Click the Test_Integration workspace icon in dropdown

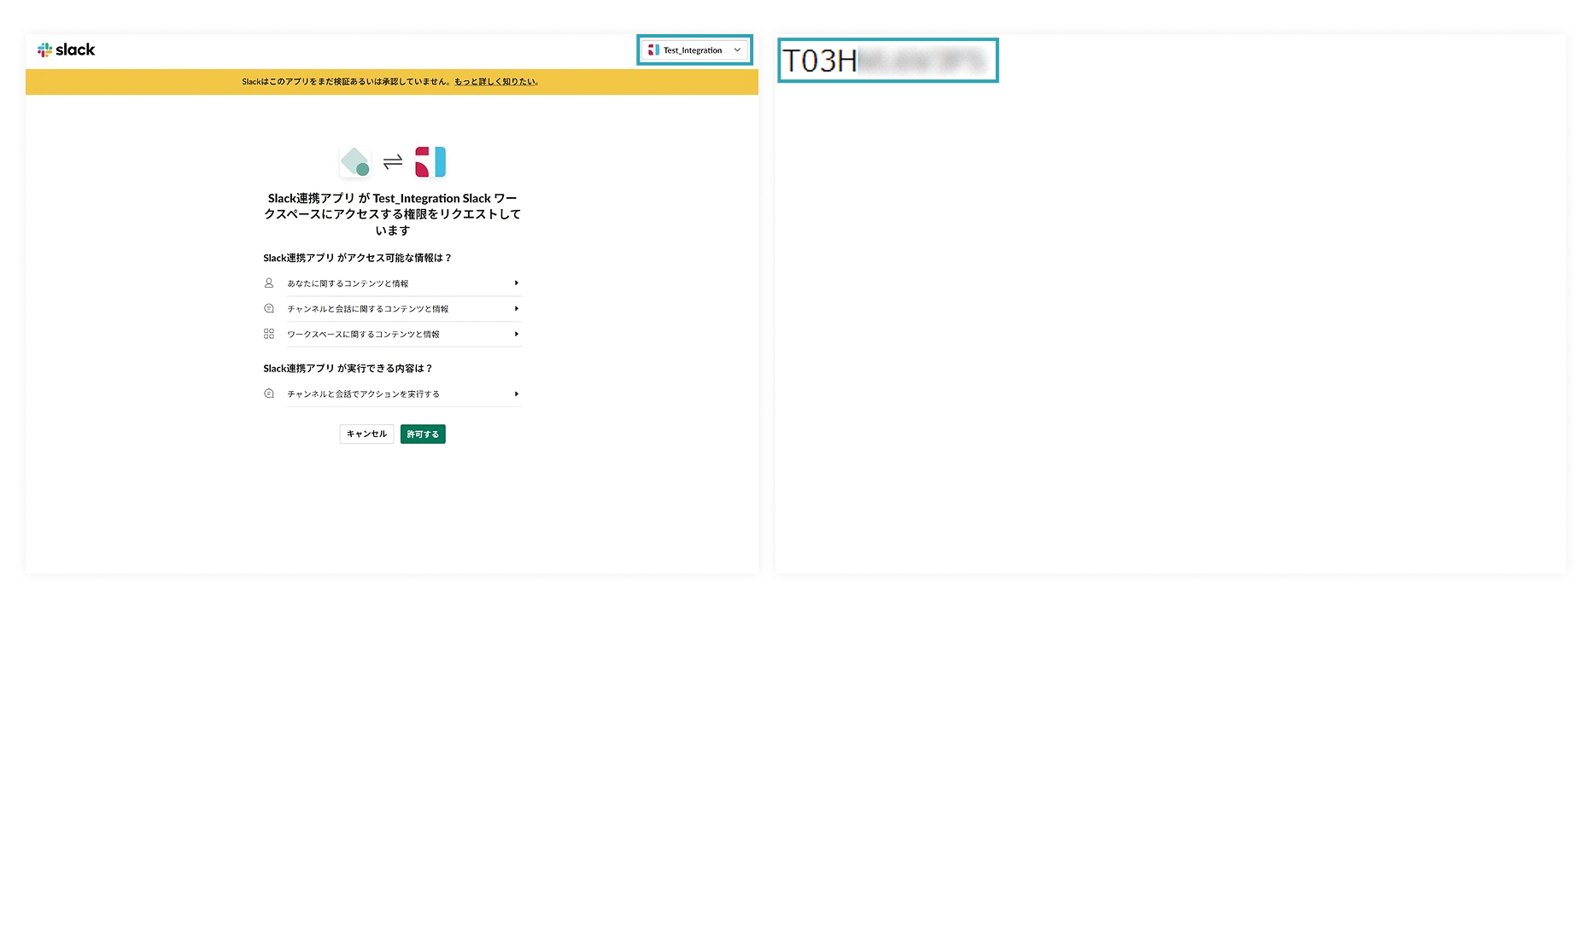(653, 50)
